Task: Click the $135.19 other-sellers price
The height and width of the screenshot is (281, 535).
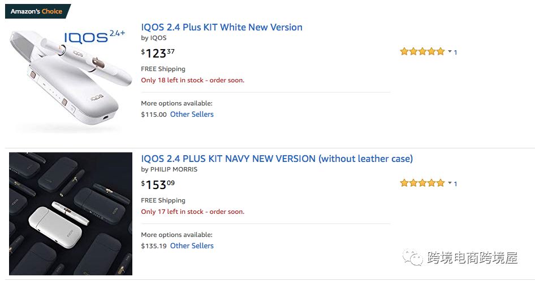Action: [153, 246]
